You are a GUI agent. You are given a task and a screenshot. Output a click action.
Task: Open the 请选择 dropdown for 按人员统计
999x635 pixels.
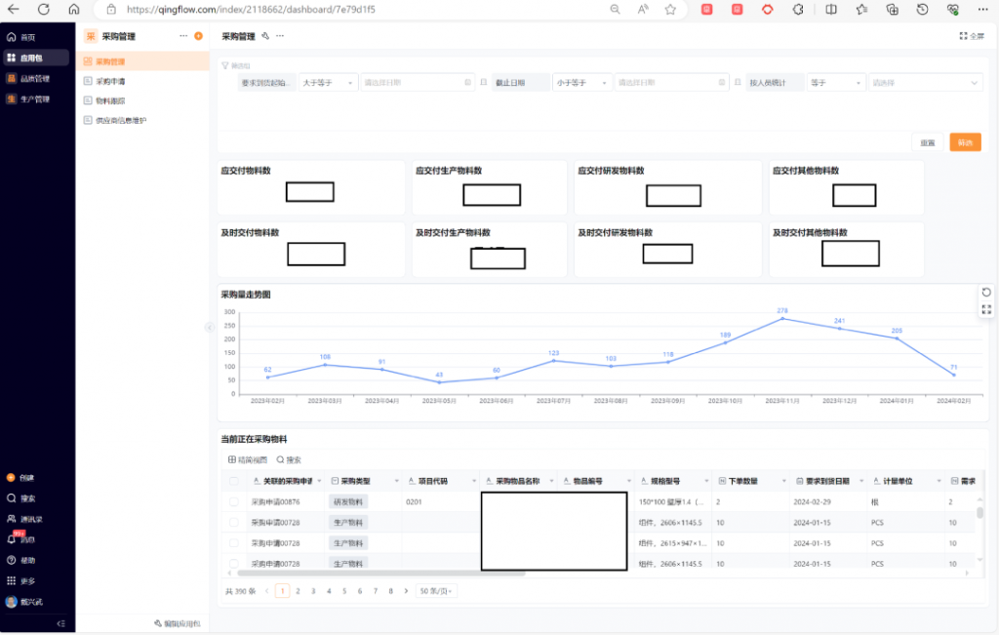coord(925,83)
